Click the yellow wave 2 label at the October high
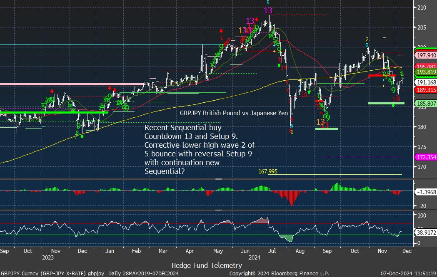 [367, 40]
